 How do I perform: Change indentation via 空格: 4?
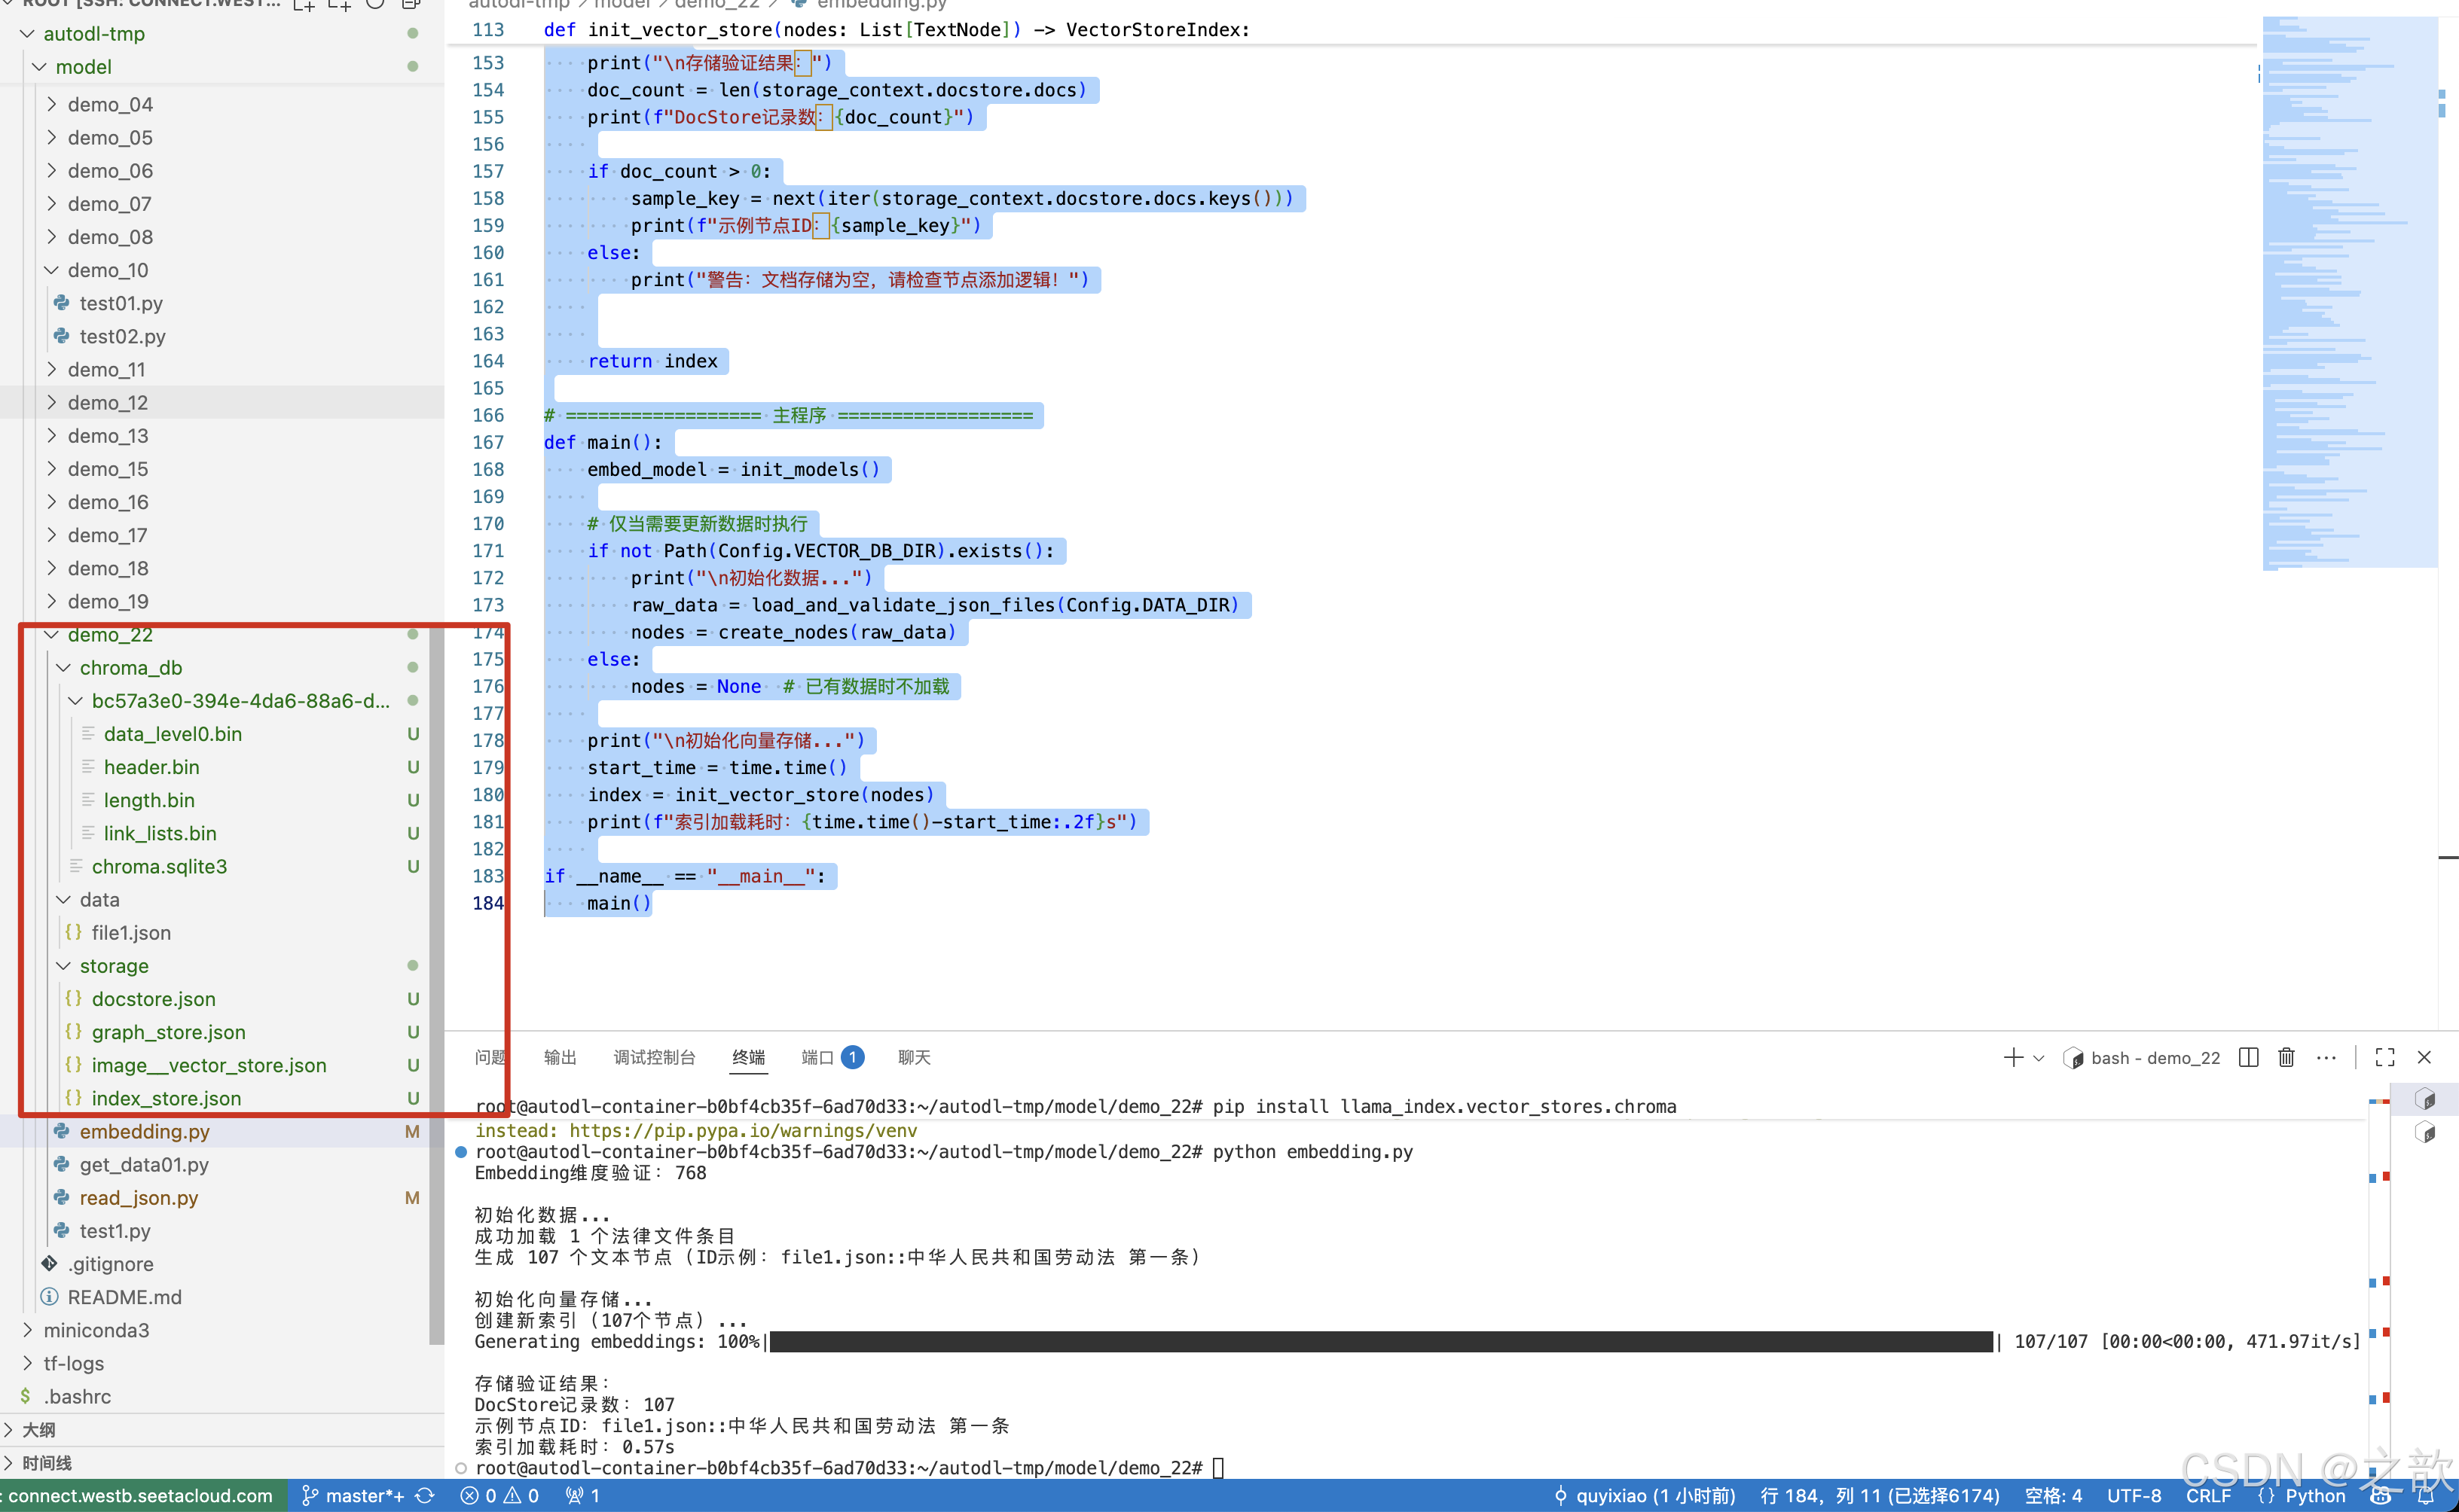(x=2053, y=1496)
